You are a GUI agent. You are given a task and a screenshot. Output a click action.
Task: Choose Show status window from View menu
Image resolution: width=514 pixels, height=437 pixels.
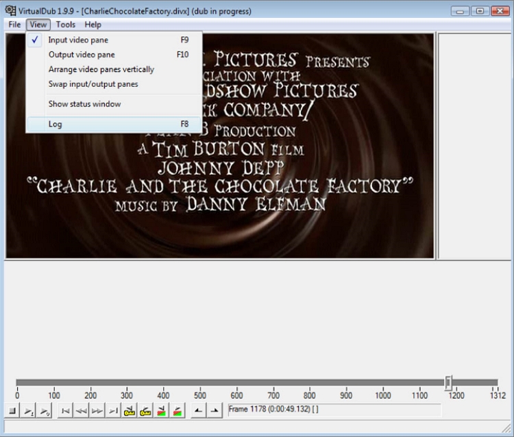(114, 104)
